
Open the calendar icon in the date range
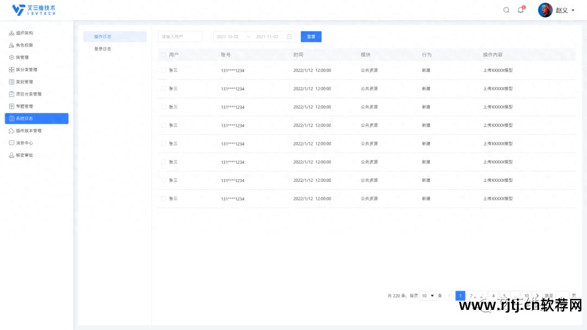[289, 36]
